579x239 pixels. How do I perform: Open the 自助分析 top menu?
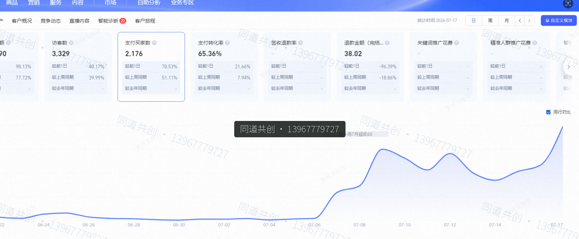pos(149,3)
